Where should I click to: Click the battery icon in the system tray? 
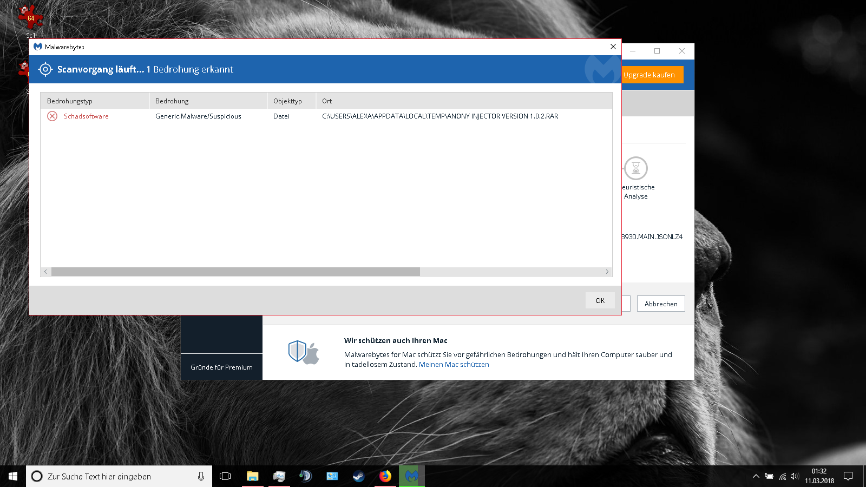coord(769,476)
